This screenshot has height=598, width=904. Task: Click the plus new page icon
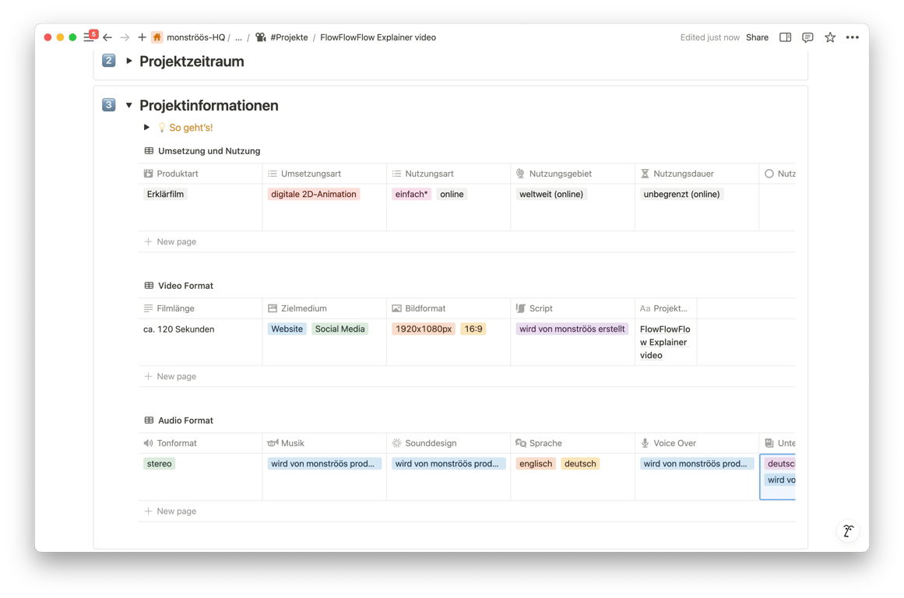click(x=142, y=37)
